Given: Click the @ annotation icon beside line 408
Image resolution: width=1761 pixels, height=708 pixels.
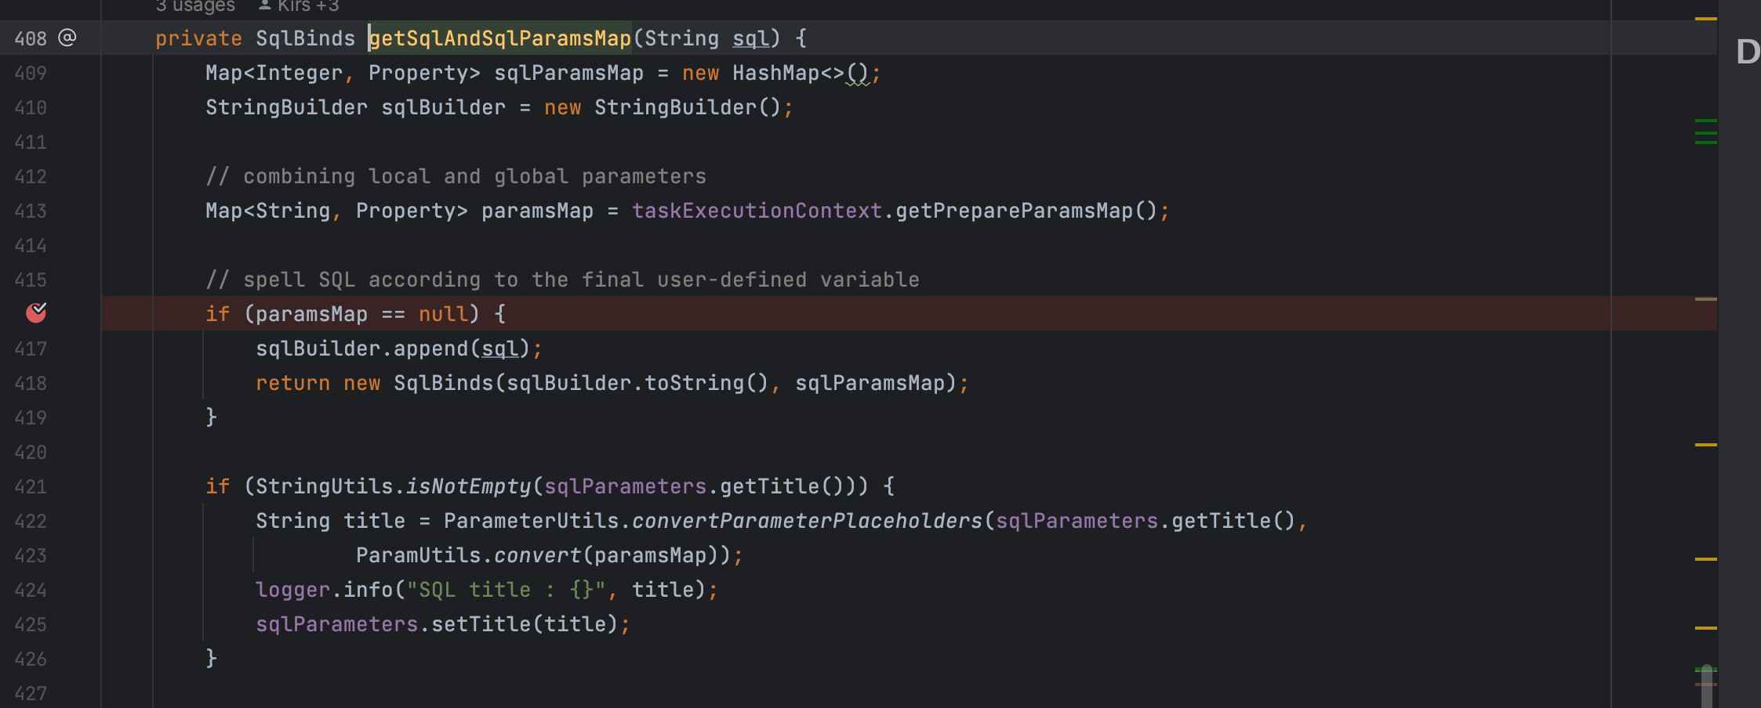Looking at the screenshot, I should tap(67, 37).
